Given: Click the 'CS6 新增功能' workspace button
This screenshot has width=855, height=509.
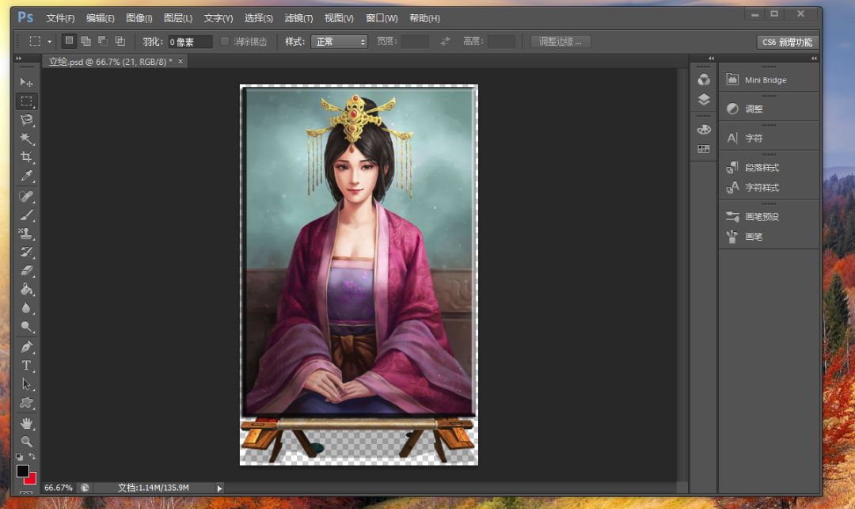Looking at the screenshot, I should pyautogui.click(x=787, y=43).
